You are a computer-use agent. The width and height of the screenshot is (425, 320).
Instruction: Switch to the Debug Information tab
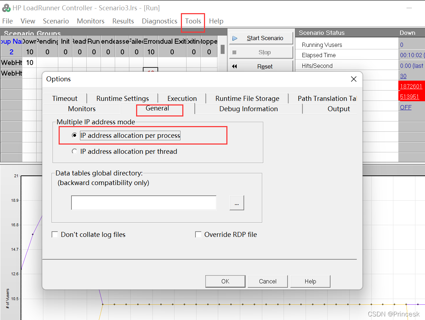[x=248, y=109]
